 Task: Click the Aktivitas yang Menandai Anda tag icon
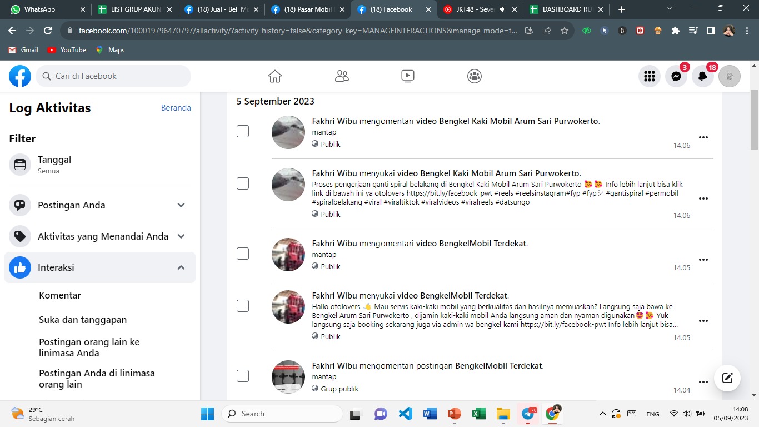pyautogui.click(x=20, y=236)
